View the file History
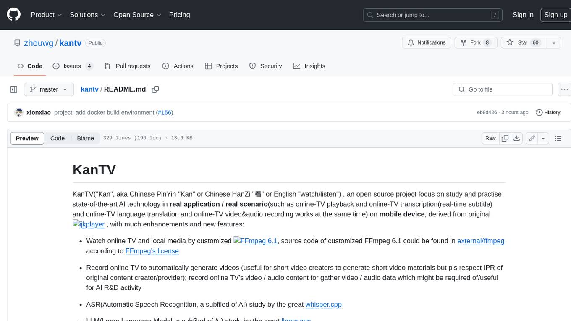The width and height of the screenshot is (571, 321). 548,113
